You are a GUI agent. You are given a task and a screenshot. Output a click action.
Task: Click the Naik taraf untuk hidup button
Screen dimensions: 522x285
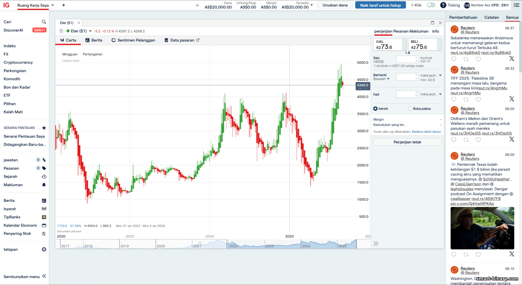click(x=380, y=5)
